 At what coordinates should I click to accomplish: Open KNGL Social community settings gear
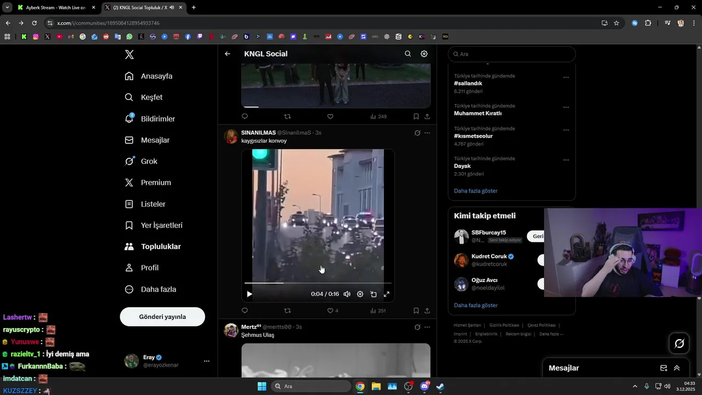424,54
